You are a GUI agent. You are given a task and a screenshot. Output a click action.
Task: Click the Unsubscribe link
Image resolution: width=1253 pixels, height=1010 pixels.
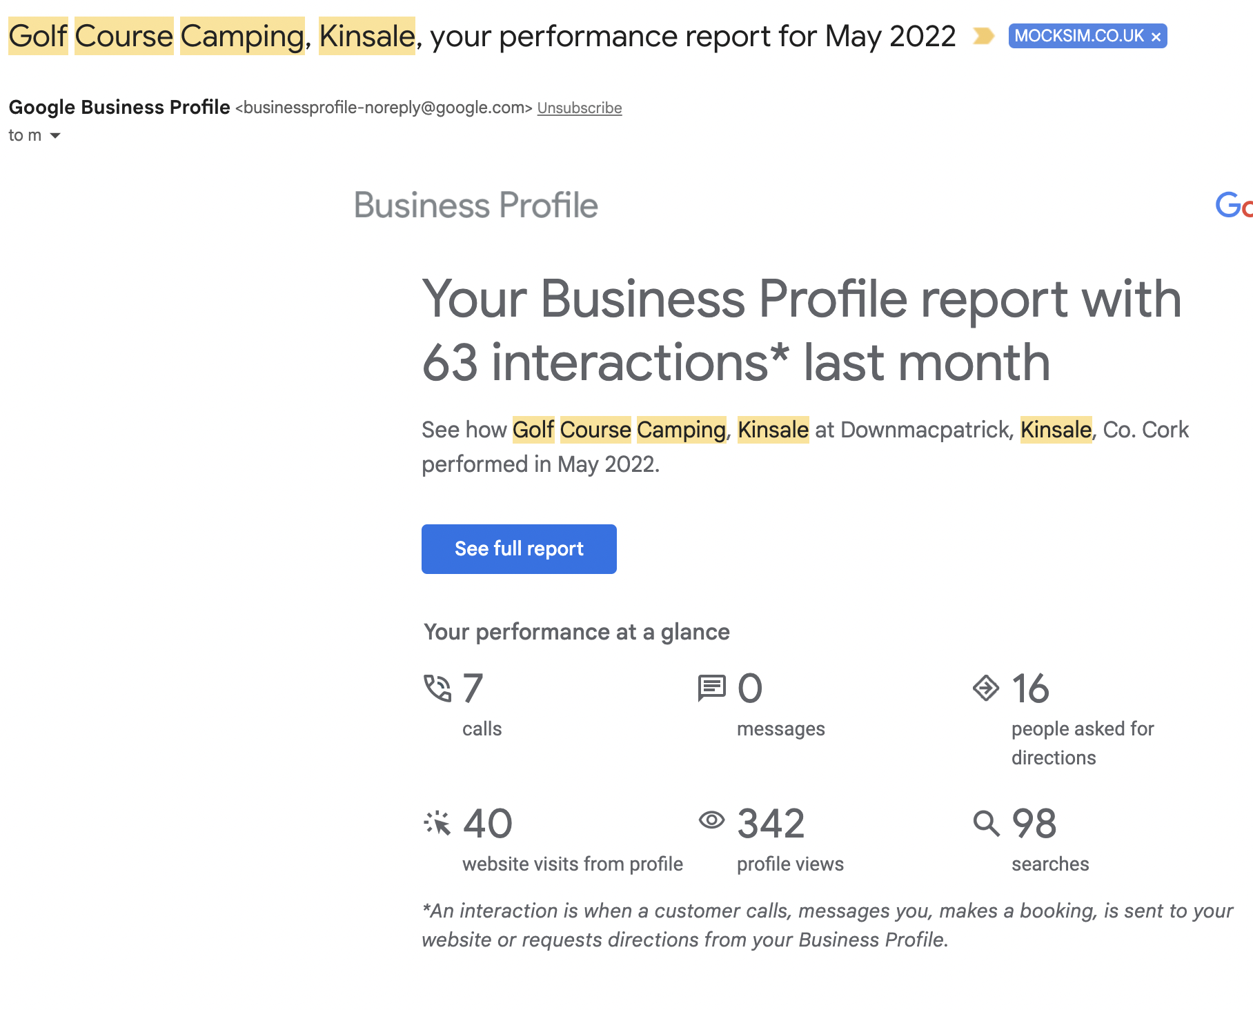click(580, 108)
